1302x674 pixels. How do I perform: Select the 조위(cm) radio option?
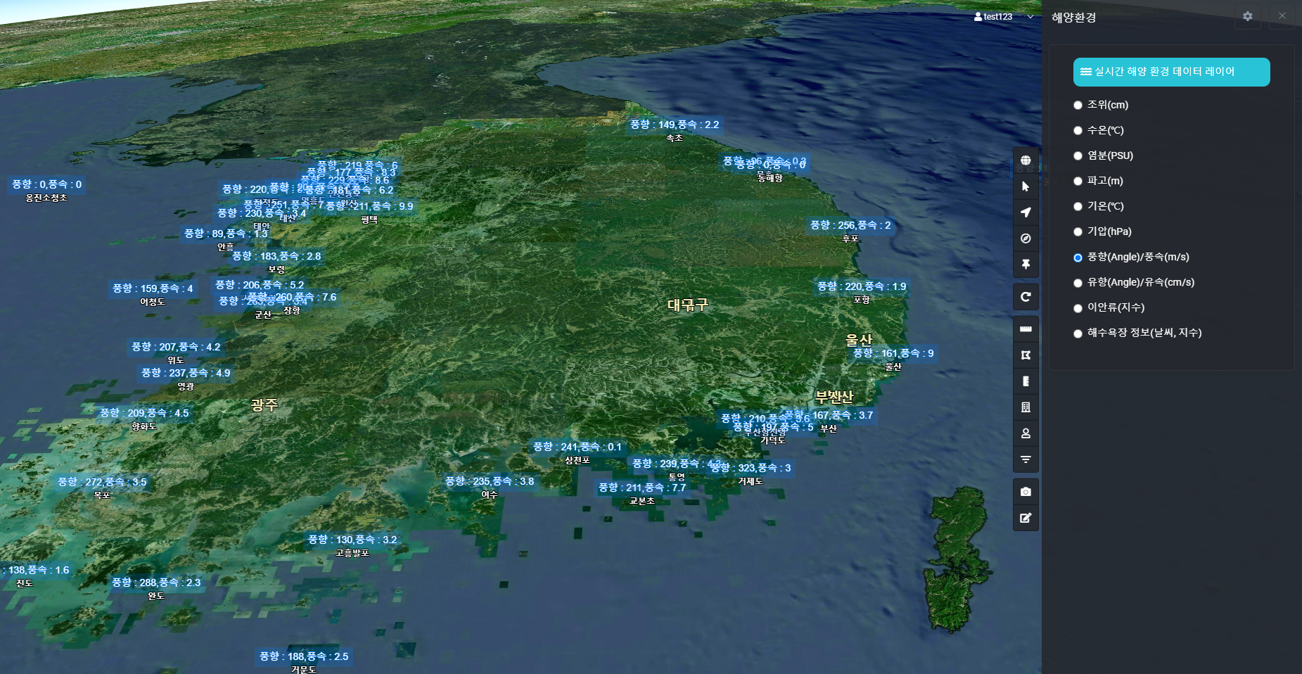pos(1078,105)
